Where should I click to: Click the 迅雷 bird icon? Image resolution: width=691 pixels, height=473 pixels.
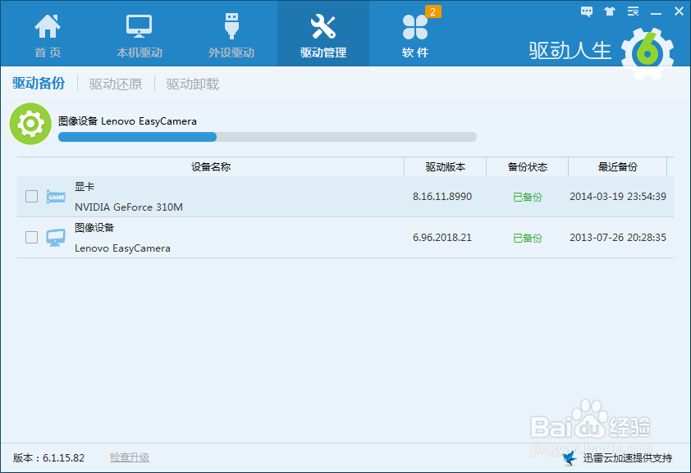click(570, 457)
